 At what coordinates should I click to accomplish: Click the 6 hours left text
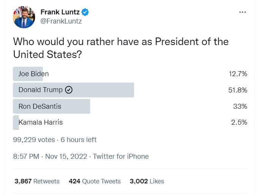(x=78, y=140)
